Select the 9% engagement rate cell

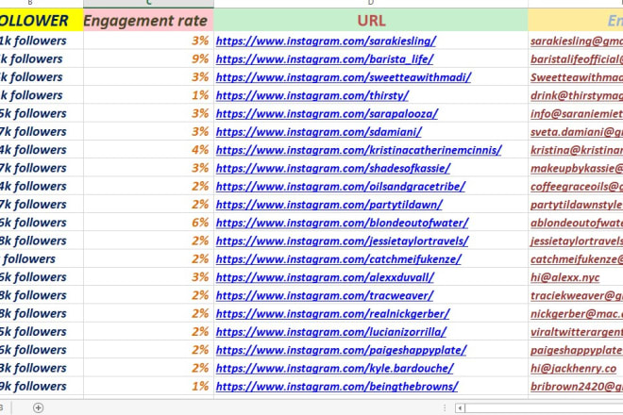tap(148, 58)
